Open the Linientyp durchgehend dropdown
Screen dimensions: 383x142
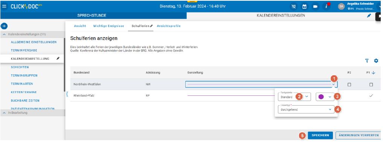306,109
